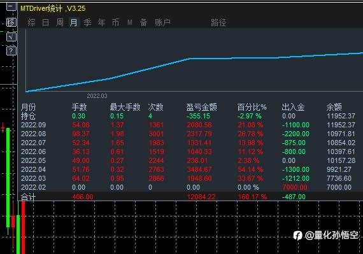The image size is (363, 254).
Task: Open the 币 currency tab
Action: tap(115, 22)
